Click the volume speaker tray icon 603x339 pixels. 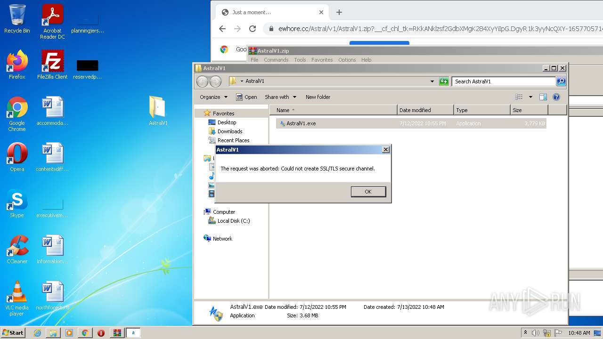[x=536, y=333]
